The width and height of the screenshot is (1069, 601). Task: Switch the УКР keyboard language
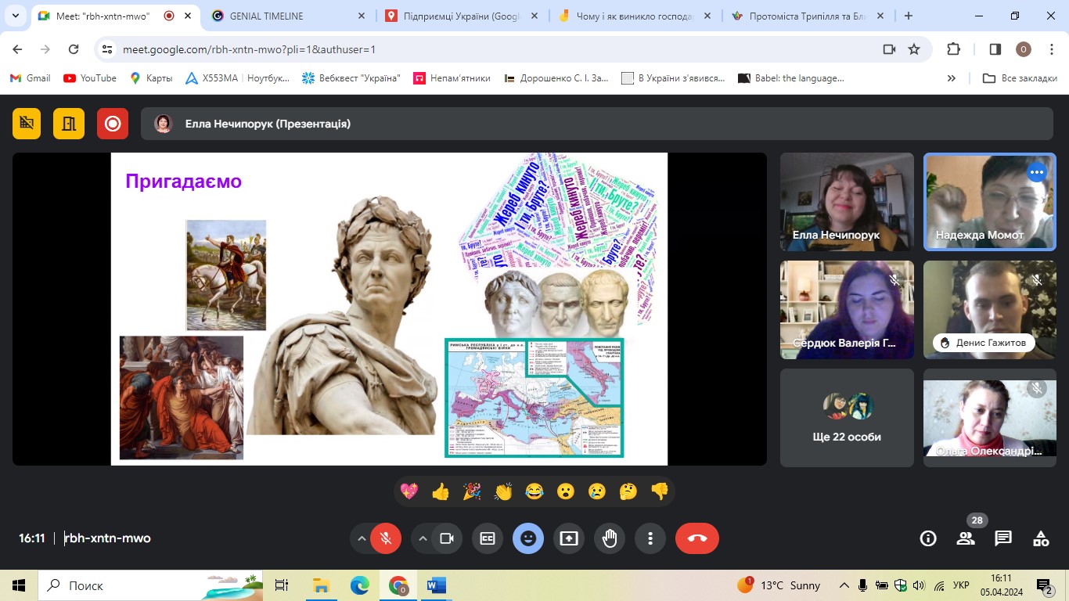962,585
